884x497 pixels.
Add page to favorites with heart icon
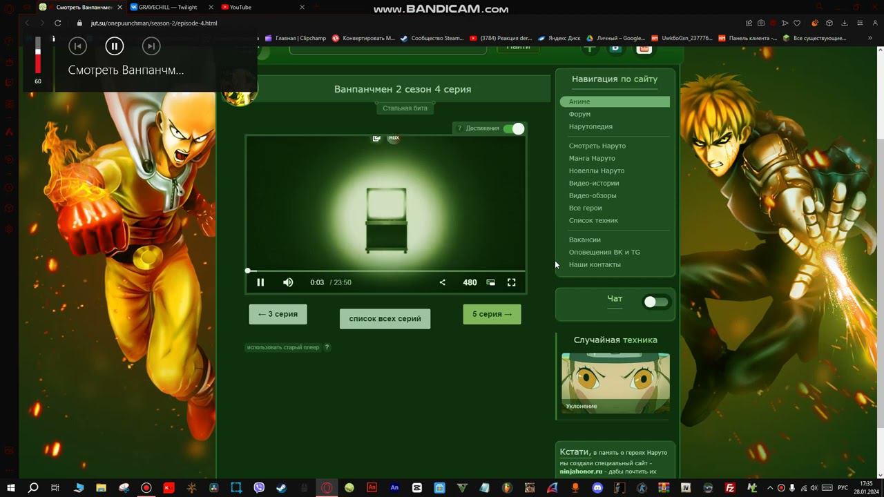pyautogui.click(x=797, y=23)
